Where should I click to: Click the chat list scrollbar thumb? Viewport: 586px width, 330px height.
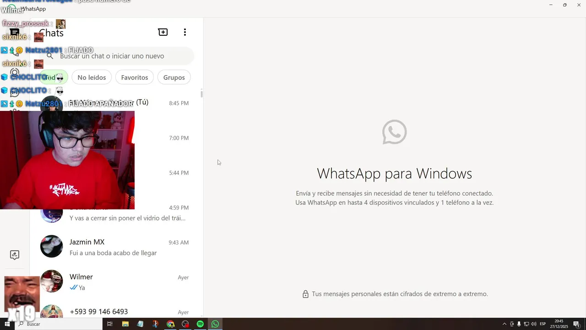coord(201,94)
